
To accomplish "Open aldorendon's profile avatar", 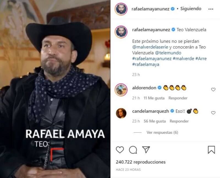I will tap(121, 90).
